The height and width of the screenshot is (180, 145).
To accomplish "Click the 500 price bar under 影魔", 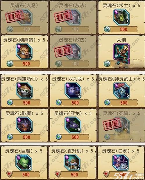I will 24,137.
